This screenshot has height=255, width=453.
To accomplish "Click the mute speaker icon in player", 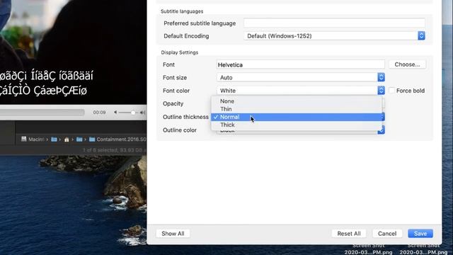I will coord(115,112).
